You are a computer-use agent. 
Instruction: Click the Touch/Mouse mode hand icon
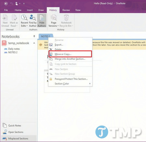17,4
